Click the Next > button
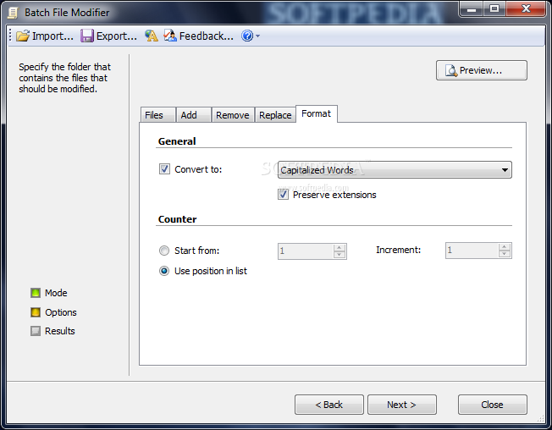 click(402, 405)
